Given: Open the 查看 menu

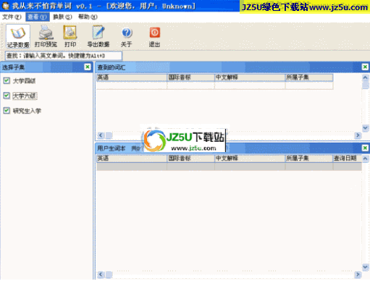Looking at the screenshot, I should (37, 17).
